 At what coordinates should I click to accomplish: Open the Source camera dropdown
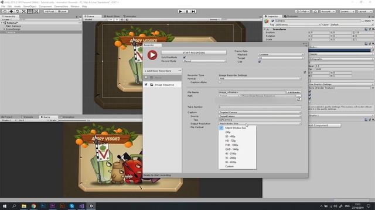[x=260, y=116]
